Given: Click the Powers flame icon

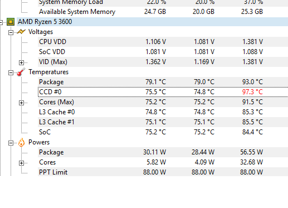Looking at the screenshot, I should coord(22,142).
